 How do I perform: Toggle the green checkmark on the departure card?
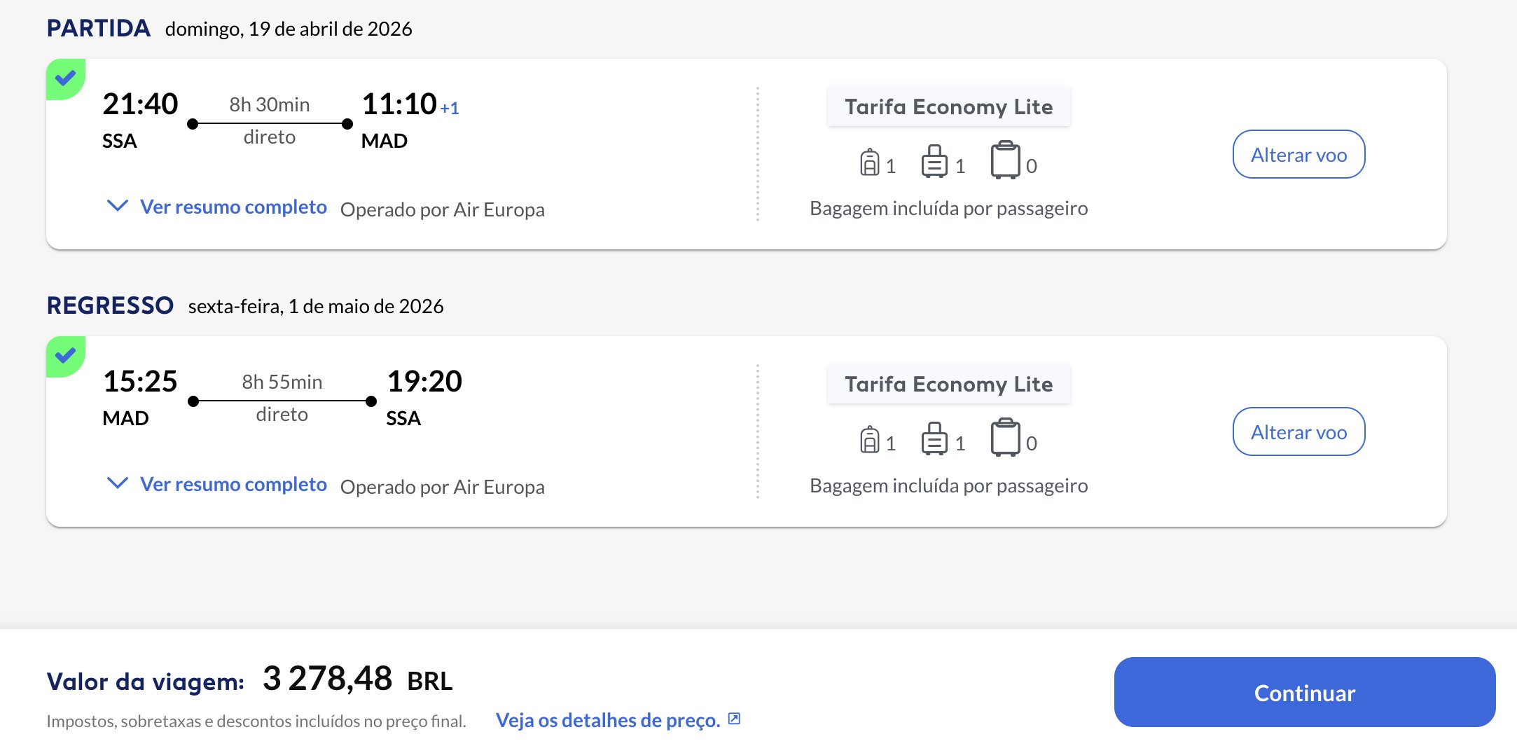click(x=66, y=79)
